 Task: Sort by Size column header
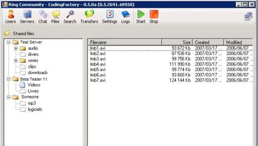pos(177,42)
